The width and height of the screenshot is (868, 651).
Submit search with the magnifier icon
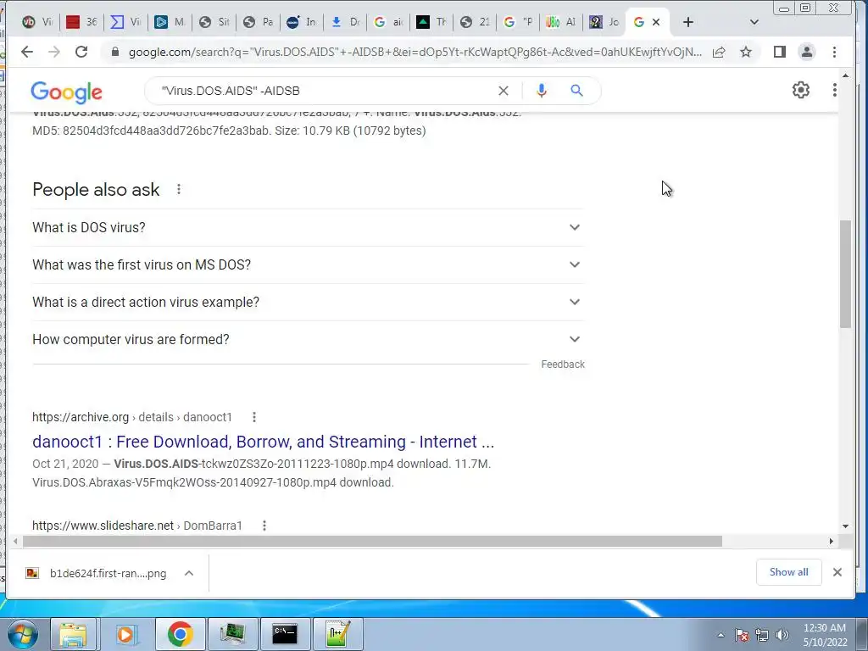tap(576, 91)
